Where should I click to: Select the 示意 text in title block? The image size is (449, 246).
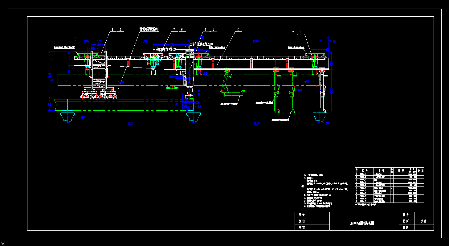click(423, 221)
